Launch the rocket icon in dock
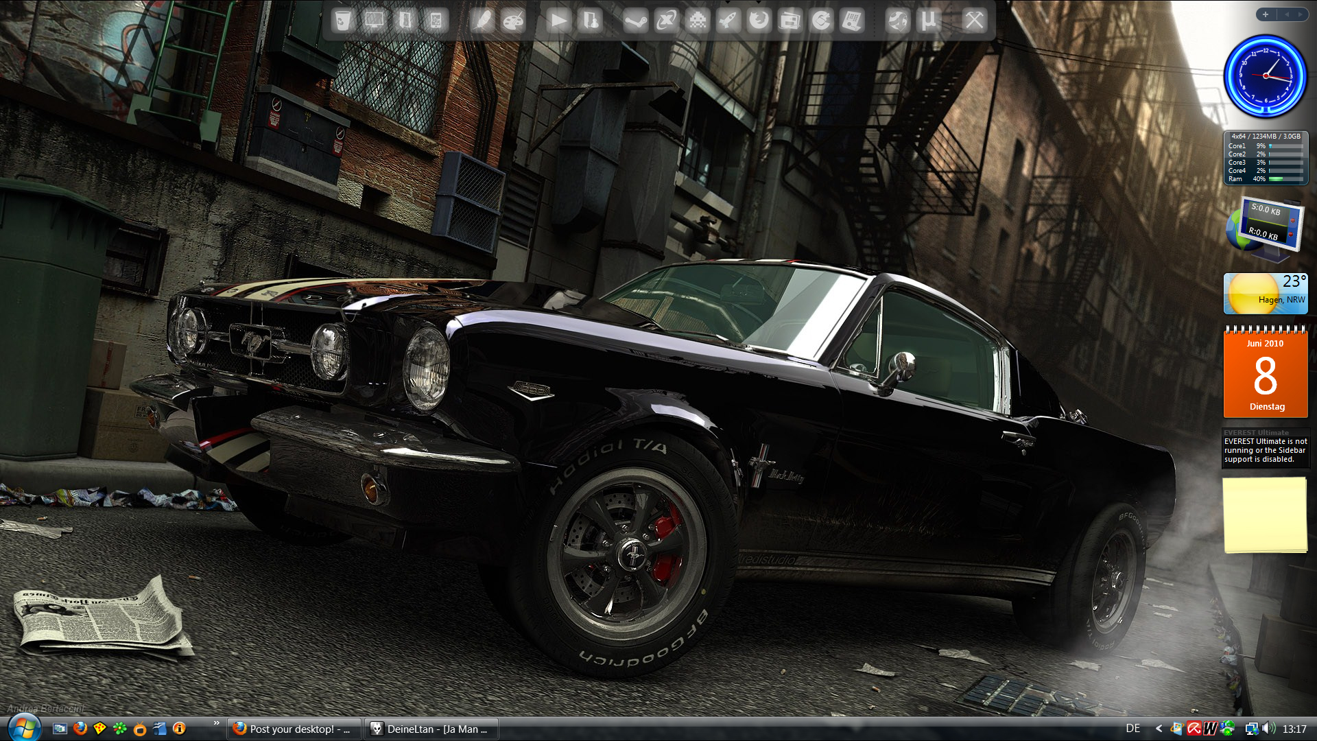Screen dimensions: 1317x741 728,21
